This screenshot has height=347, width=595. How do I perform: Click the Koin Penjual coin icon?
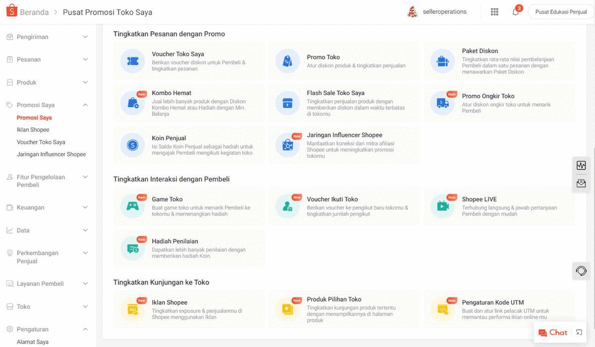(x=132, y=145)
